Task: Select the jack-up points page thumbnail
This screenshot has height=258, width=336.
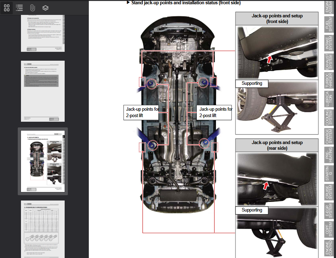Action: [43, 161]
